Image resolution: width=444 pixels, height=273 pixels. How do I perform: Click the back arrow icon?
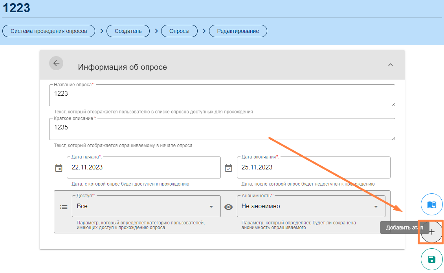pos(56,63)
